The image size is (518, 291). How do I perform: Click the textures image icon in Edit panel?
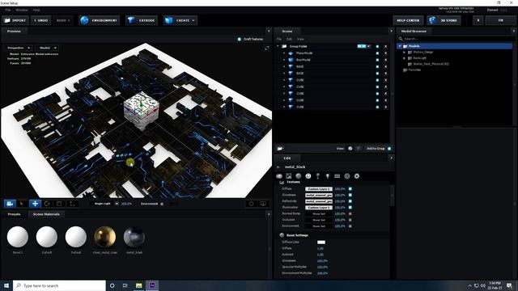point(289,176)
